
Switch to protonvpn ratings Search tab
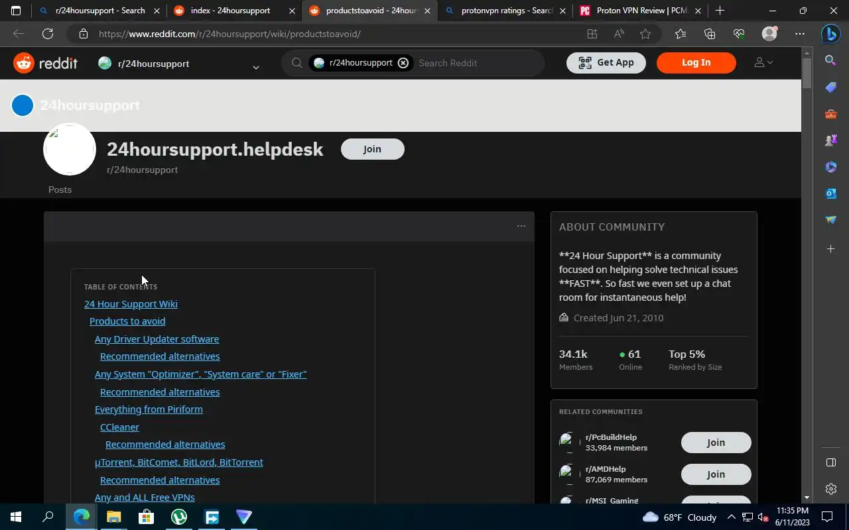click(507, 11)
